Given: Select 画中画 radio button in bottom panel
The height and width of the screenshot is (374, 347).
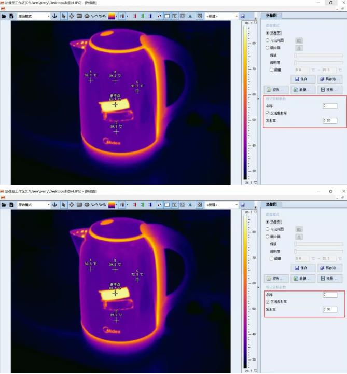Looking at the screenshot, I should click(x=267, y=236).
